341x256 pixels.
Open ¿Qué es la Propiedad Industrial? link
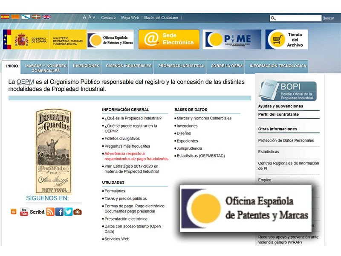tap(133, 118)
